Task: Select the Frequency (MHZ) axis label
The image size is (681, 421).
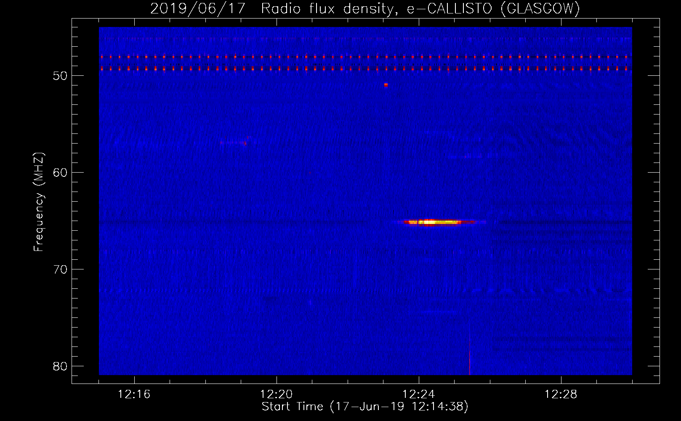Action: tap(39, 202)
